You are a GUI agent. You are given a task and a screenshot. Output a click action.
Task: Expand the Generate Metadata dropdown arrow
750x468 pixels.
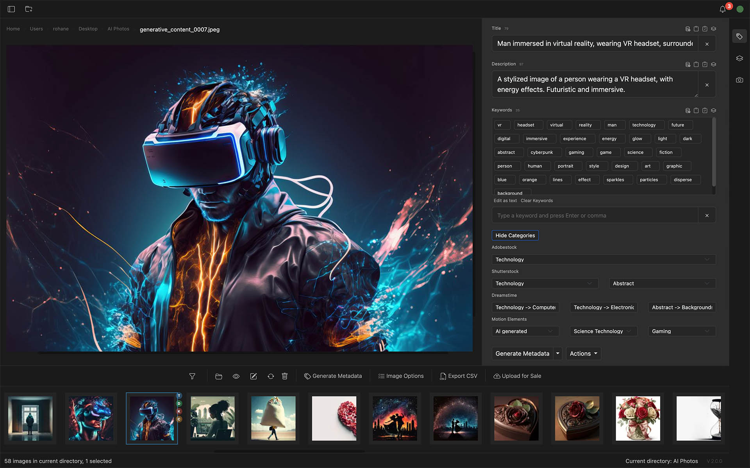(557, 353)
